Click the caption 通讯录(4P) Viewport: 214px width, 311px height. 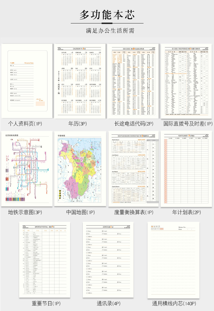108,303
